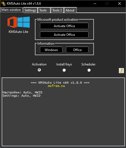This screenshot has height=148, width=126.
Task: Click the 'Information' group label
Action: pos(46,43)
